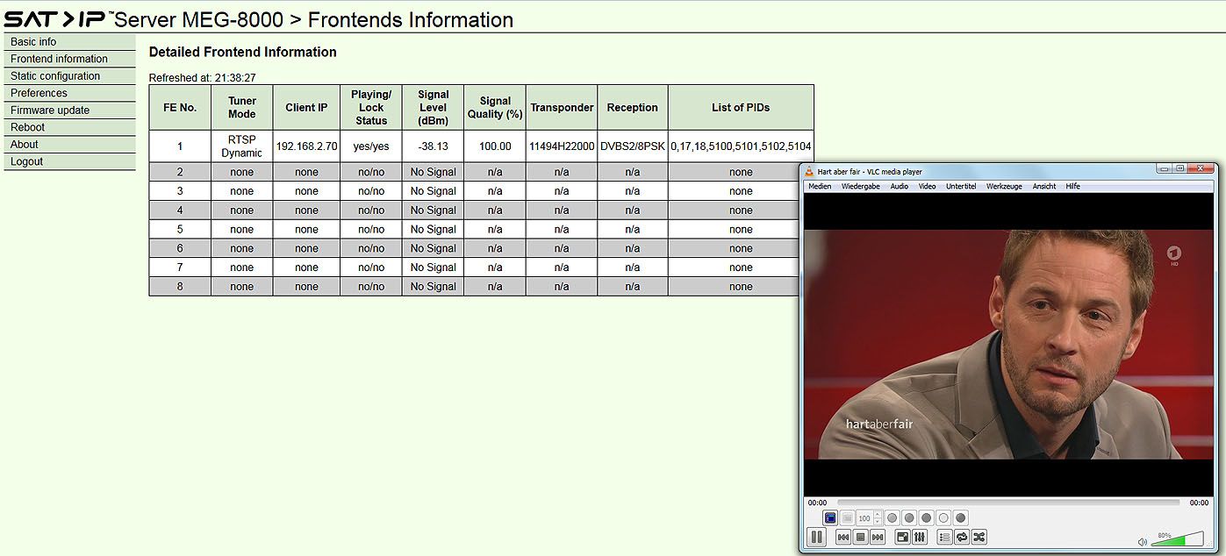
Task: Click the List of PIDs header
Action: pos(741,108)
